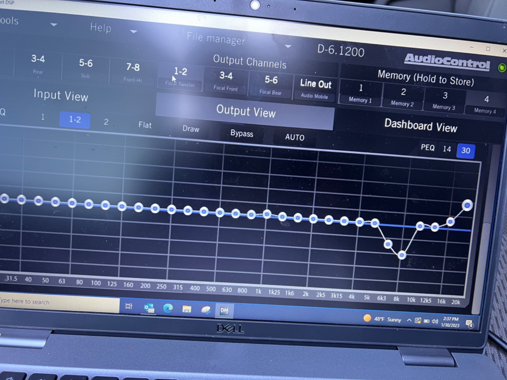The image size is (507, 380).
Task: Select Line Out Audio Mobile channel
Action: point(315,88)
